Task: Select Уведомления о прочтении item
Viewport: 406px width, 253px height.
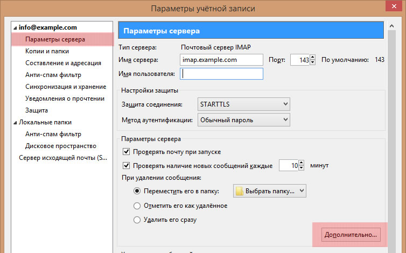Action: (x=65, y=99)
